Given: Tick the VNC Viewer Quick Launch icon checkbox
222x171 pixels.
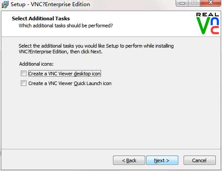Looking at the screenshot, I should (23, 83).
